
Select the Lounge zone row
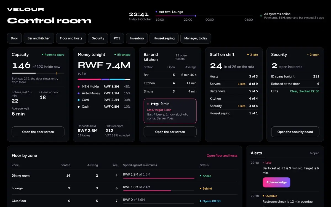pyautogui.click(x=124, y=188)
